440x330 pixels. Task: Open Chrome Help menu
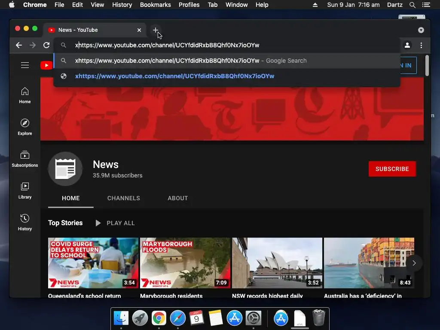pyautogui.click(x=262, y=5)
